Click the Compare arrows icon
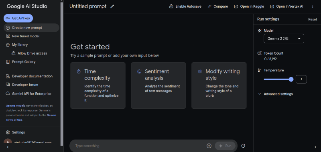 tap(209, 6)
